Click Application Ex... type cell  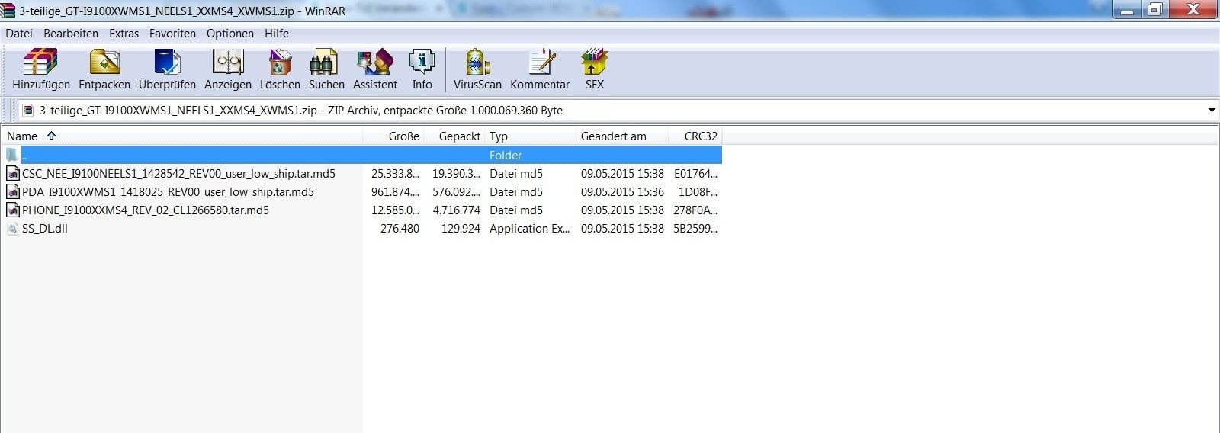pyautogui.click(x=529, y=229)
